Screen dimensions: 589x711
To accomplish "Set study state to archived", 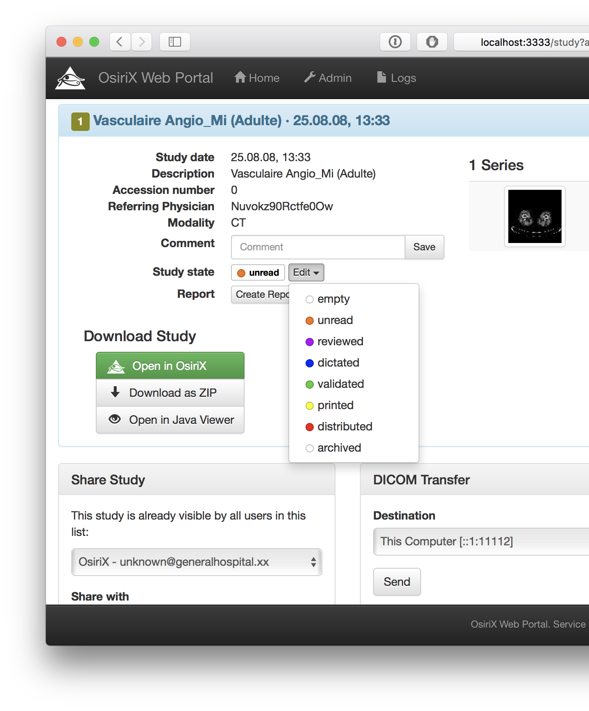I will [354, 448].
